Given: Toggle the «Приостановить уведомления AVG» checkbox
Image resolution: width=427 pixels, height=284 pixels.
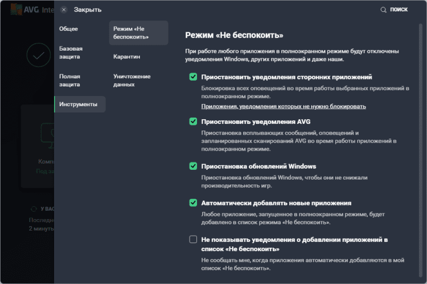Looking at the screenshot, I should tap(193, 122).
